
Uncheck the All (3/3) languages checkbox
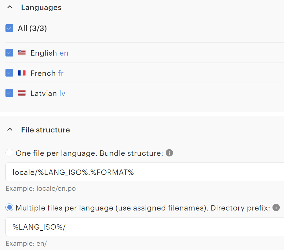point(9,28)
